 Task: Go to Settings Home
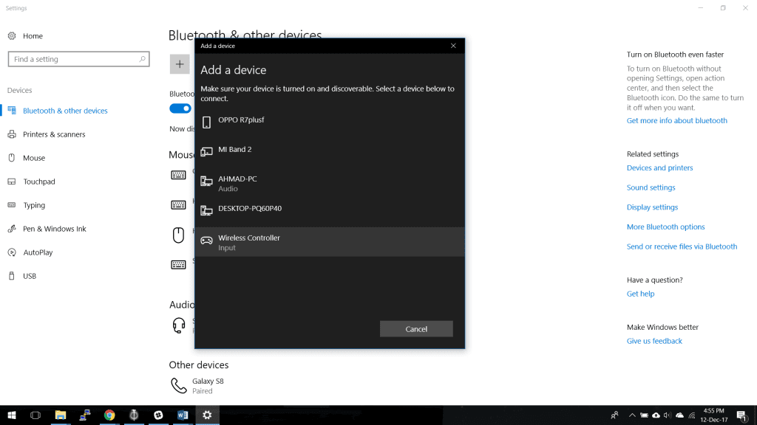(33, 36)
